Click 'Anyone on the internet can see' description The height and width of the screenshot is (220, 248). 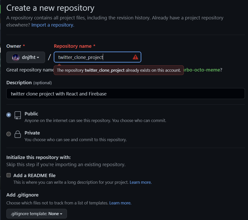95,120
